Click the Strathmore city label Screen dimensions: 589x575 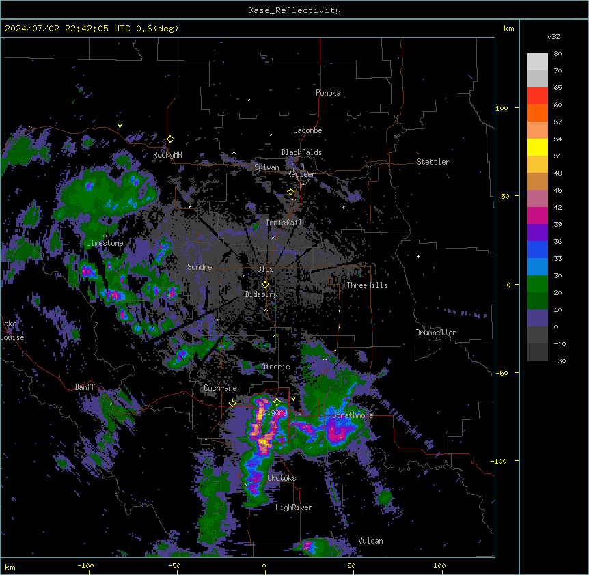pyautogui.click(x=353, y=415)
